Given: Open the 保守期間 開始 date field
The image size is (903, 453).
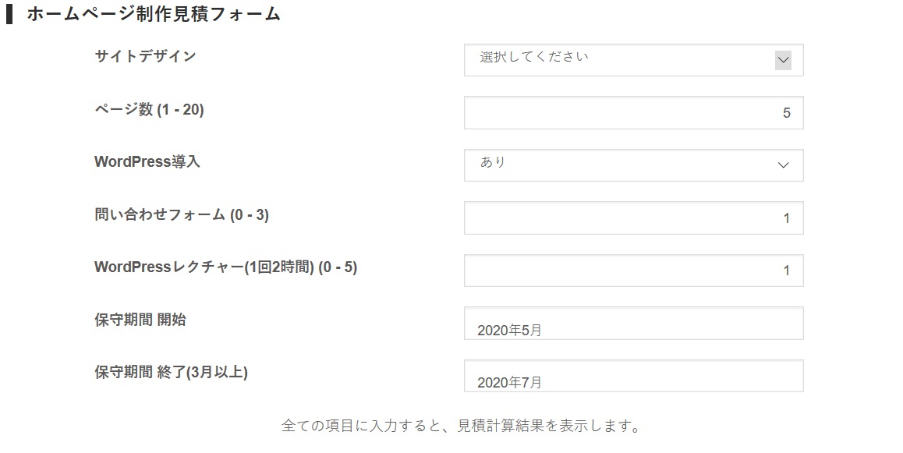Looking at the screenshot, I should 633,324.
